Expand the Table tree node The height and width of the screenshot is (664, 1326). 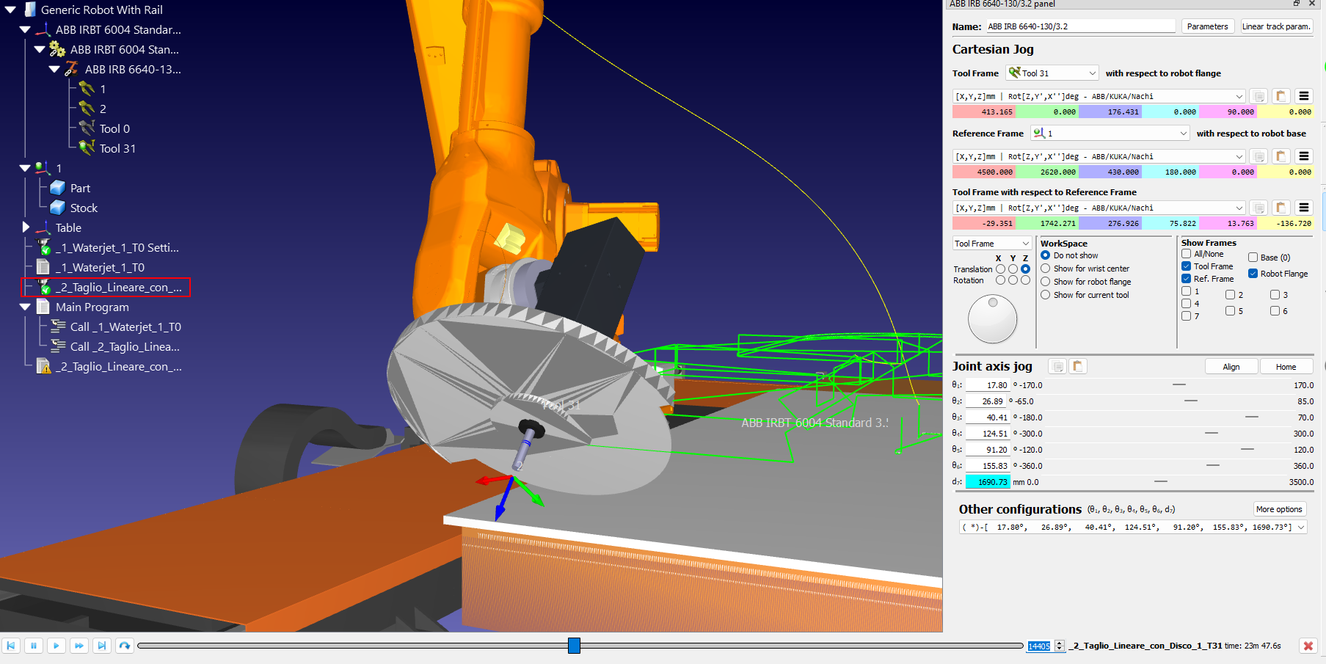click(26, 227)
